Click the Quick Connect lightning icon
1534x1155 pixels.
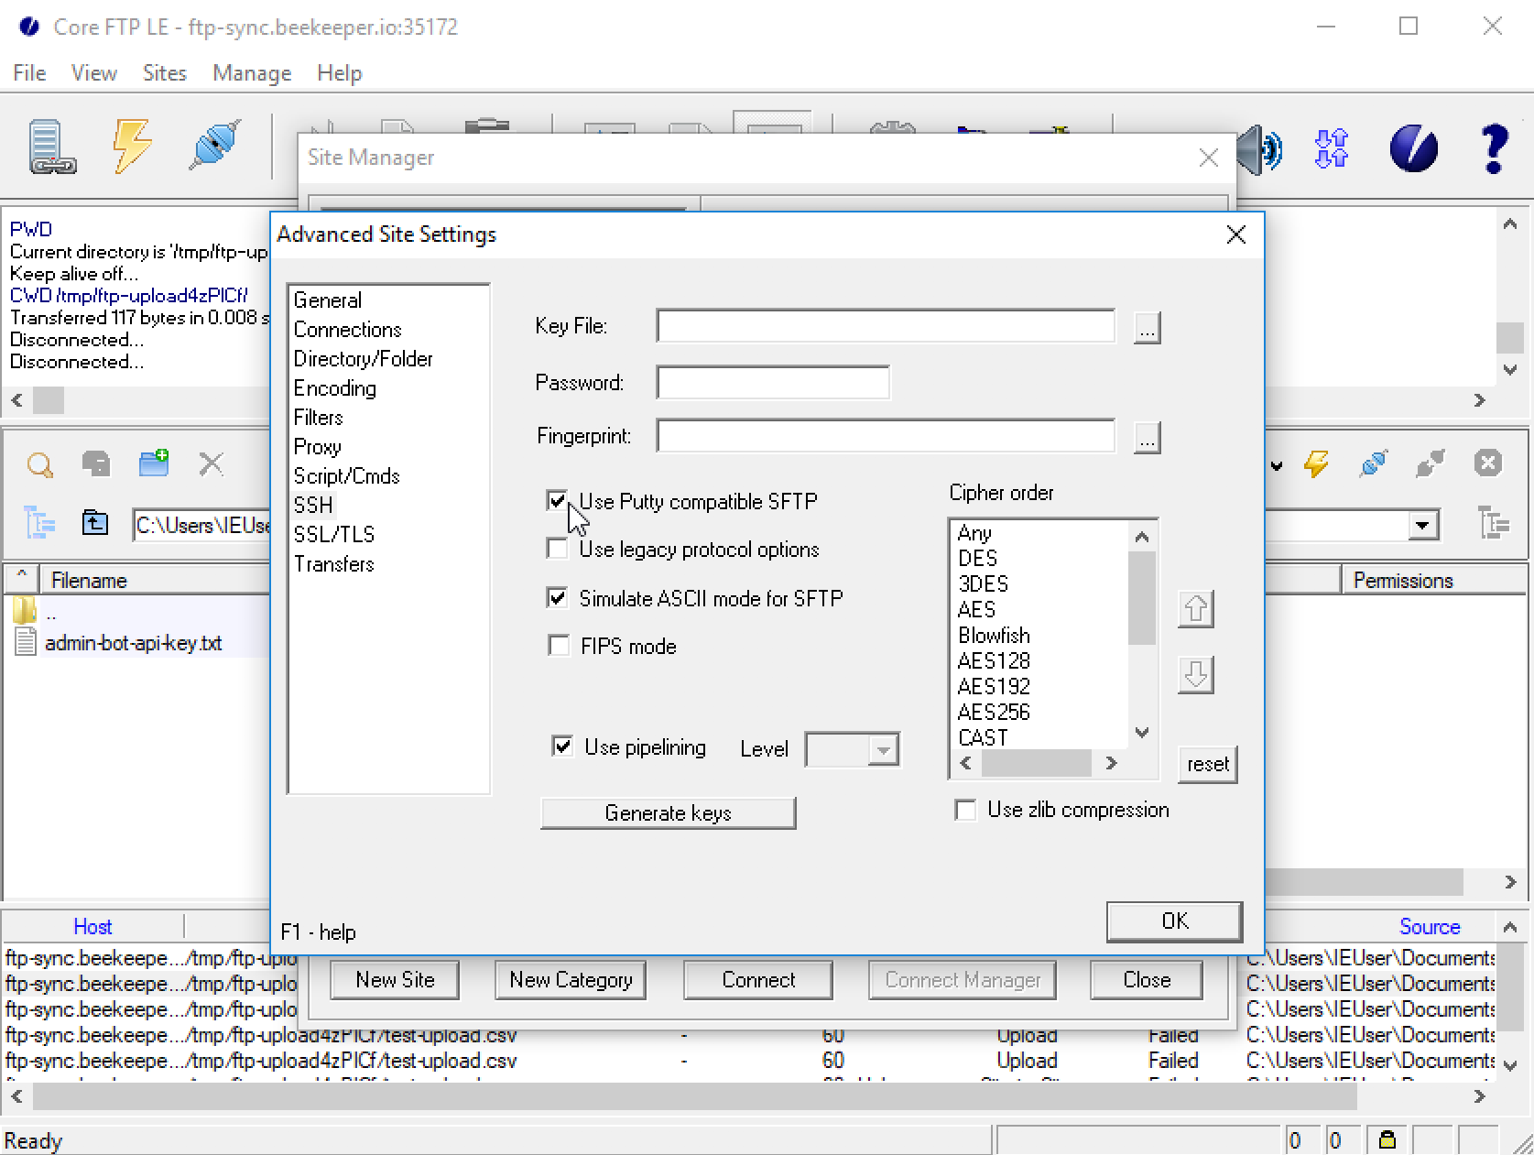pos(132,147)
